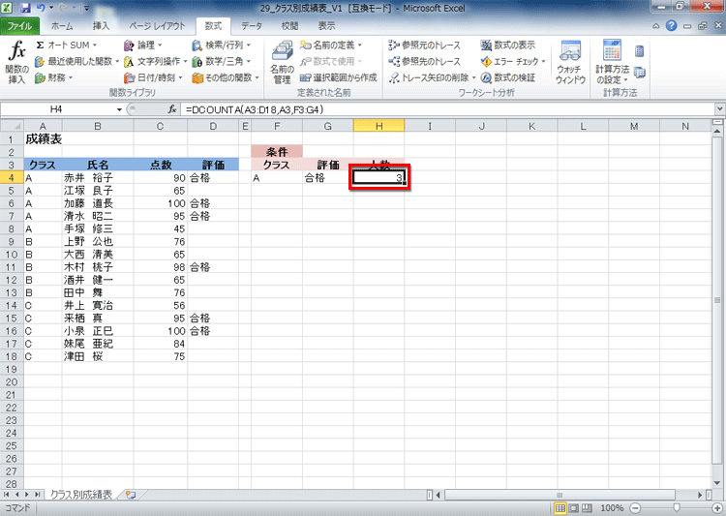This screenshot has height=516, width=726.
Task: Open the Undo history dropdown arrow
Action: tap(51, 8)
